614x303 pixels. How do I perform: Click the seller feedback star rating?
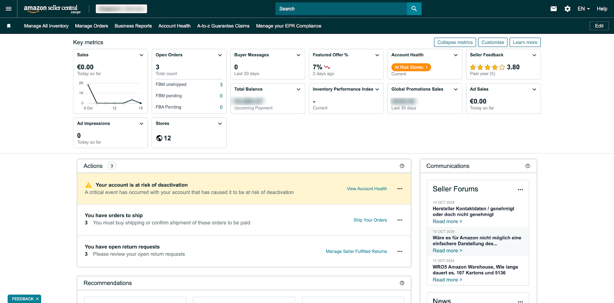coord(487,67)
